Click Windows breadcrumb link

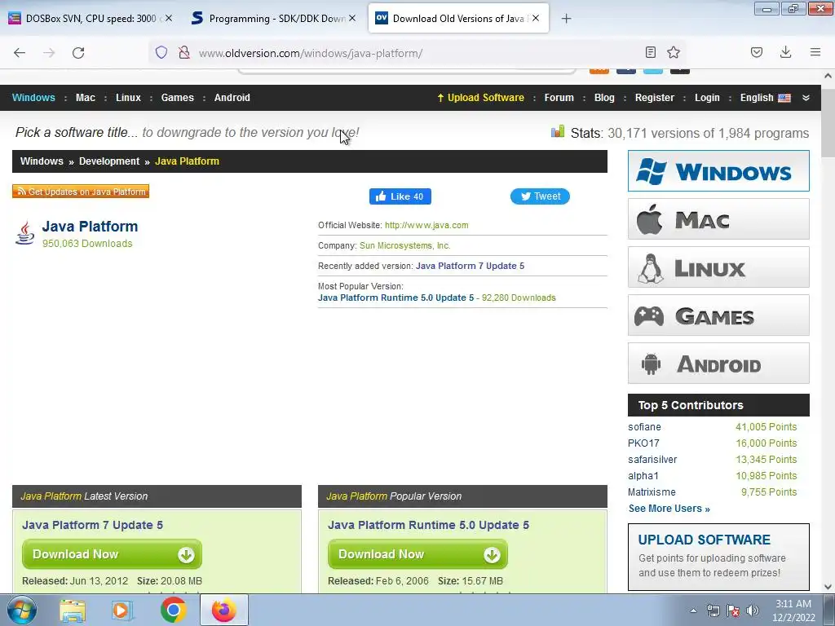[x=42, y=161]
